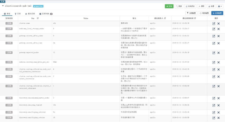Image resolution: width=225 pixels, height=122 pixels.
Task: Click the 回滚 rollback button
Action: (179, 6)
